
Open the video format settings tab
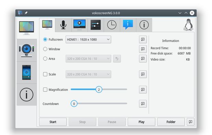point(80,25)
